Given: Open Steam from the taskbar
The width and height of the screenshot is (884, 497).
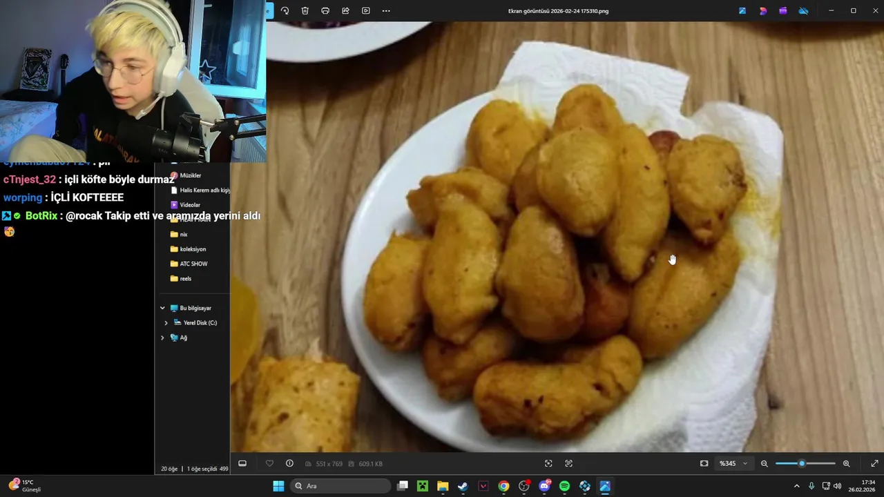Looking at the screenshot, I should 463,486.
